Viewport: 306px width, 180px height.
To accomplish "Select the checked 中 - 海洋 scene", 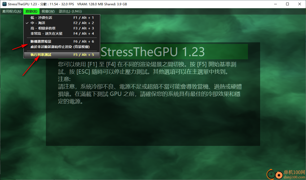I will coord(62,23).
